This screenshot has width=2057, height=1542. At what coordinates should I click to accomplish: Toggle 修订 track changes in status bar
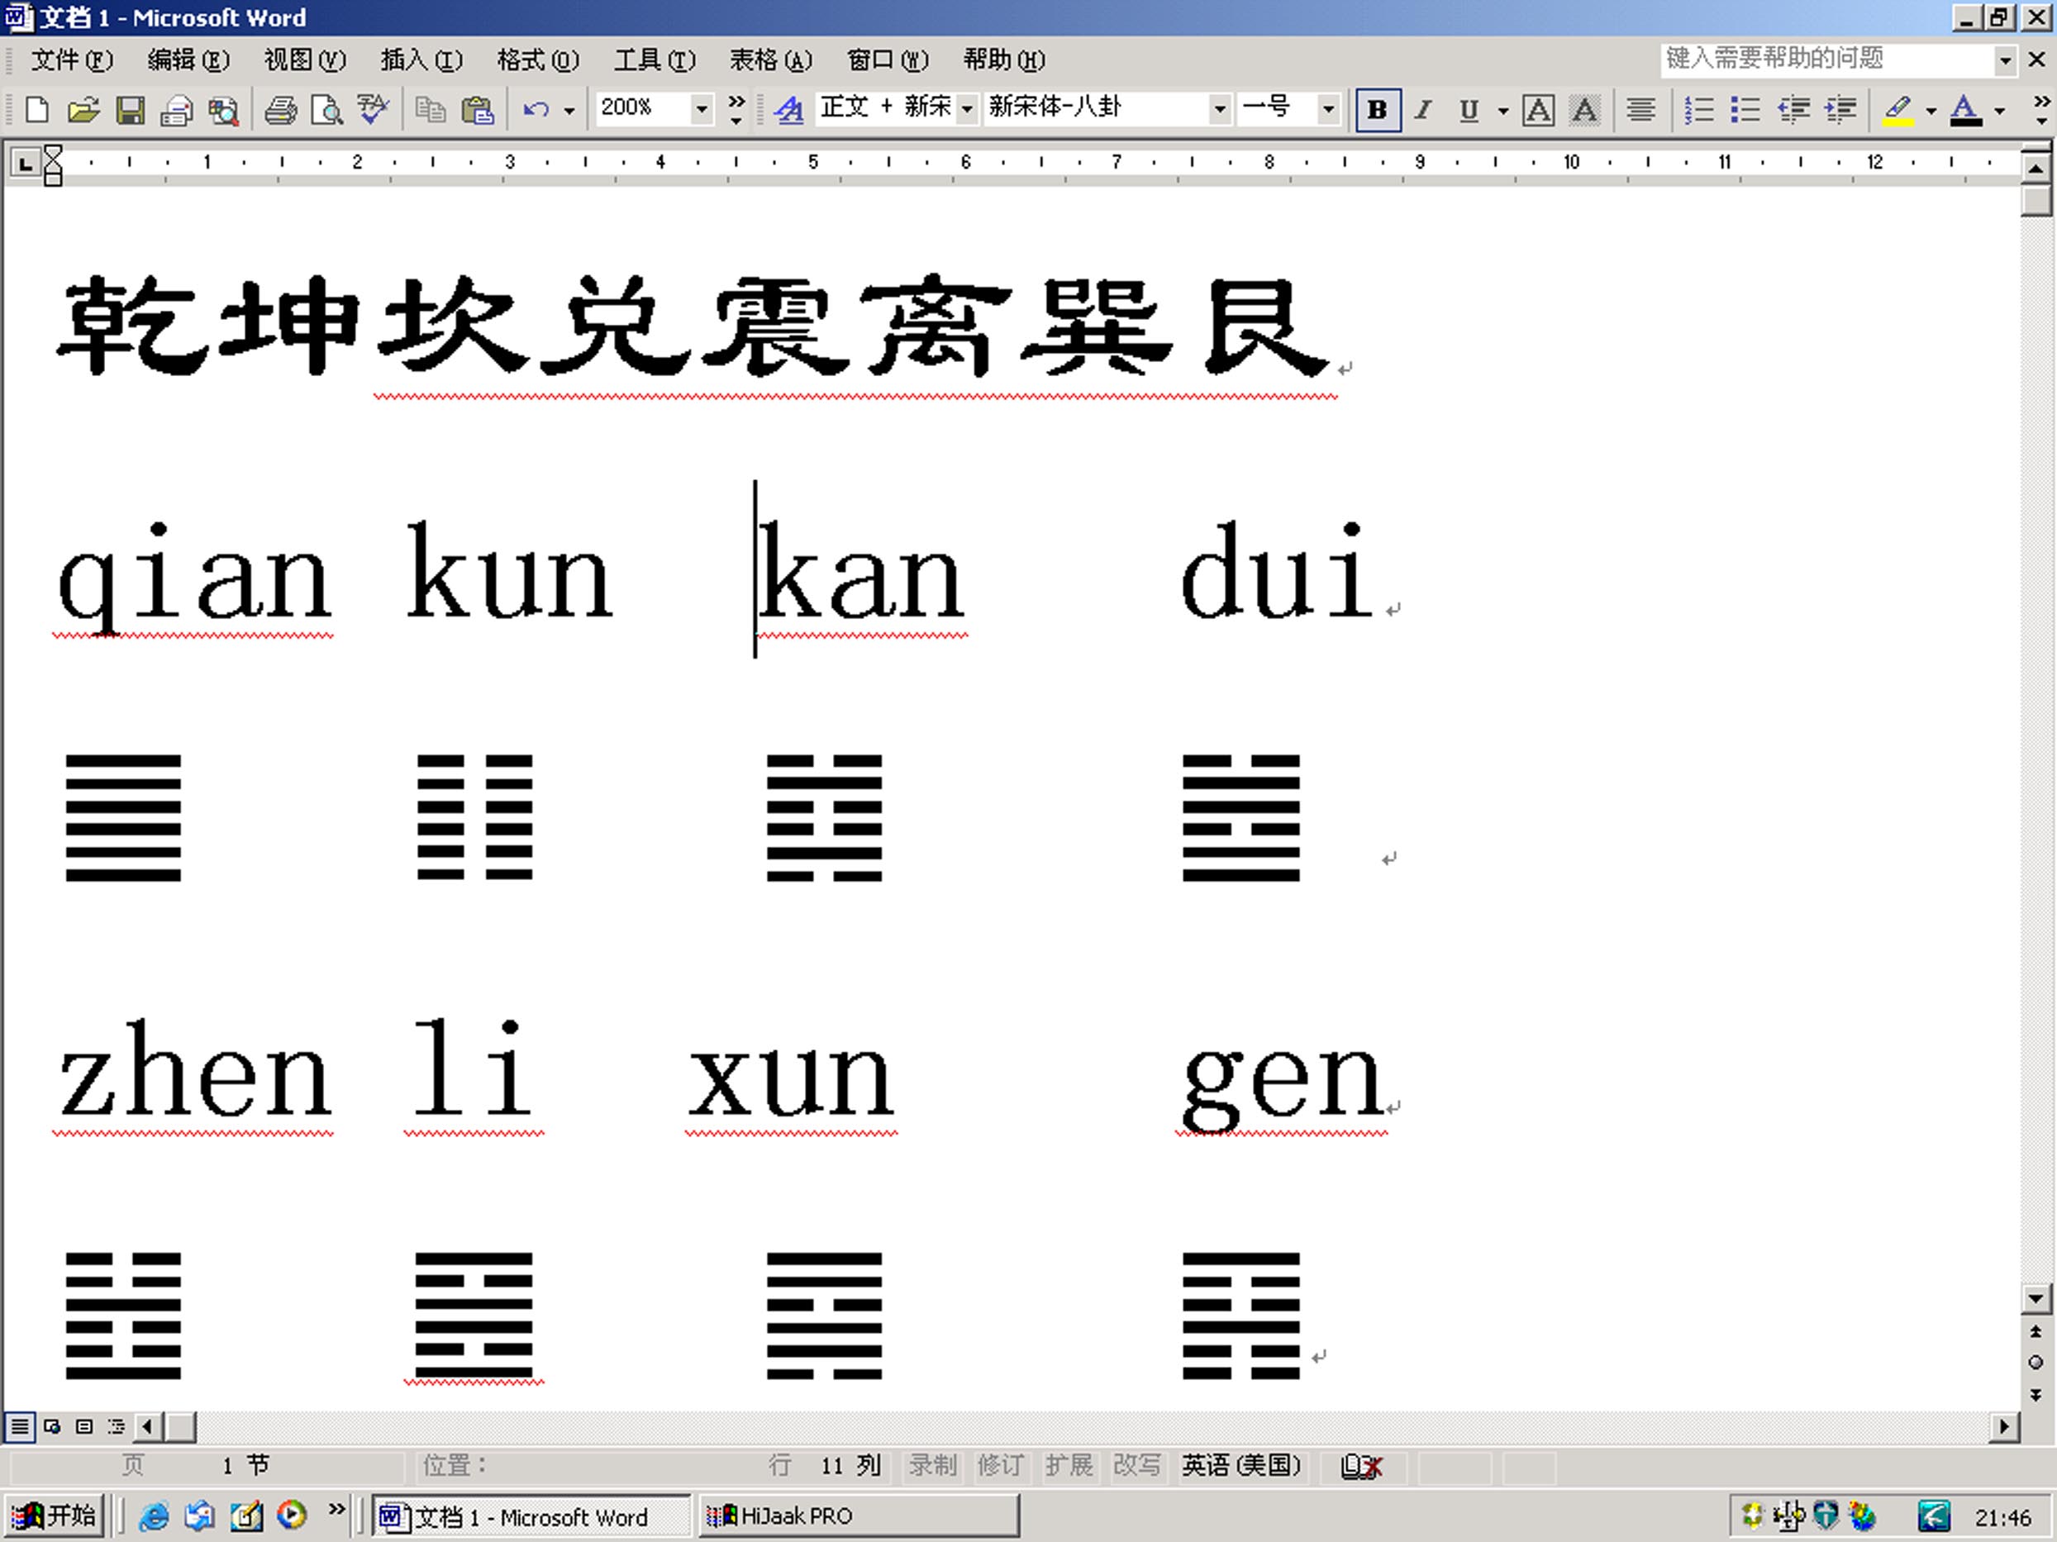(x=1000, y=1466)
